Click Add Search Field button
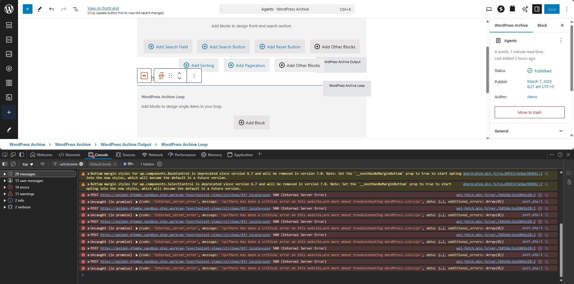The width and height of the screenshot is (574, 284). (x=168, y=47)
